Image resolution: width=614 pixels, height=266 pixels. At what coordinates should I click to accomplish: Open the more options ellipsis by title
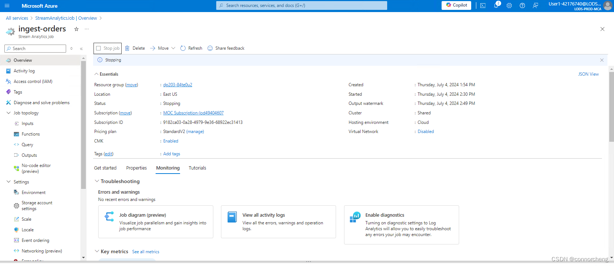[x=87, y=29]
